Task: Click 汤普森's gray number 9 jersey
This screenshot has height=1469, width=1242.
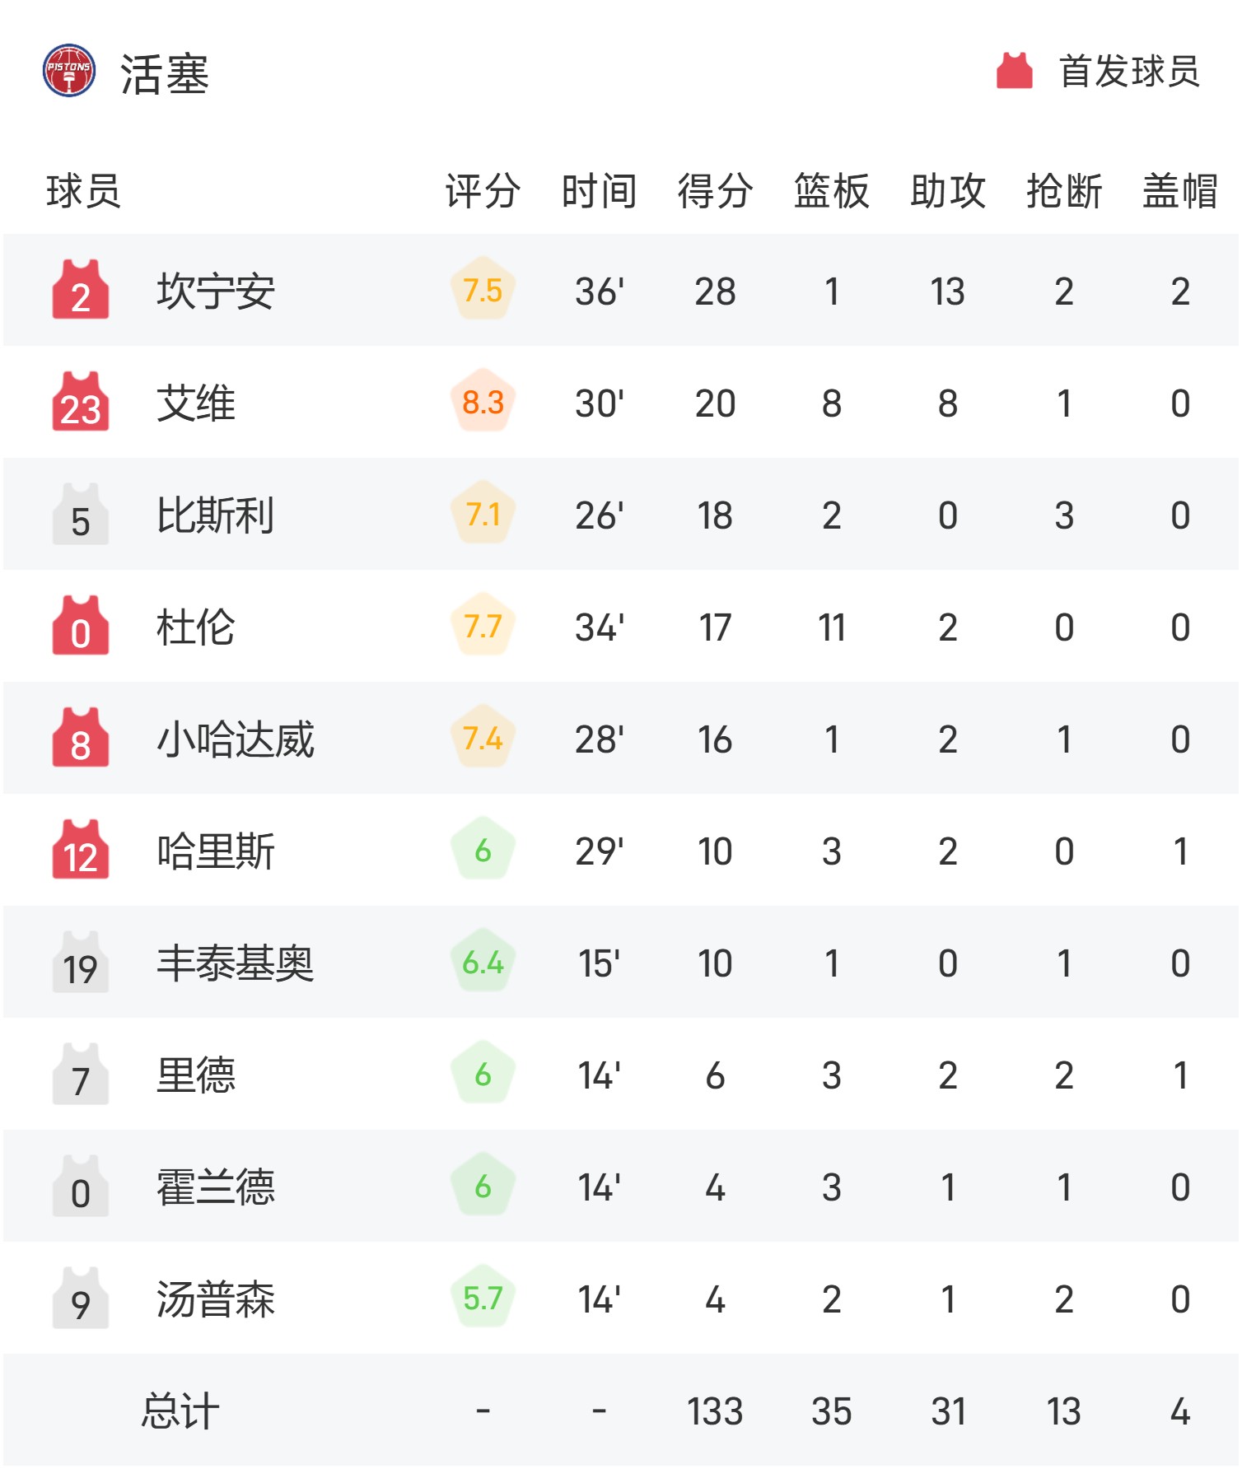Action: (x=81, y=1297)
